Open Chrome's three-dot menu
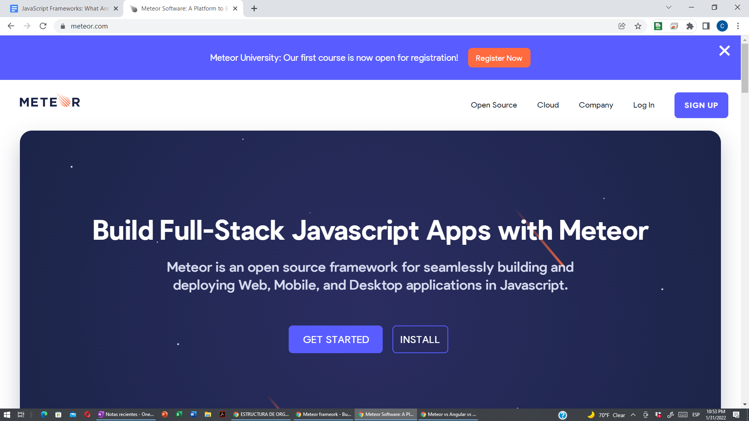 coord(738,26)
